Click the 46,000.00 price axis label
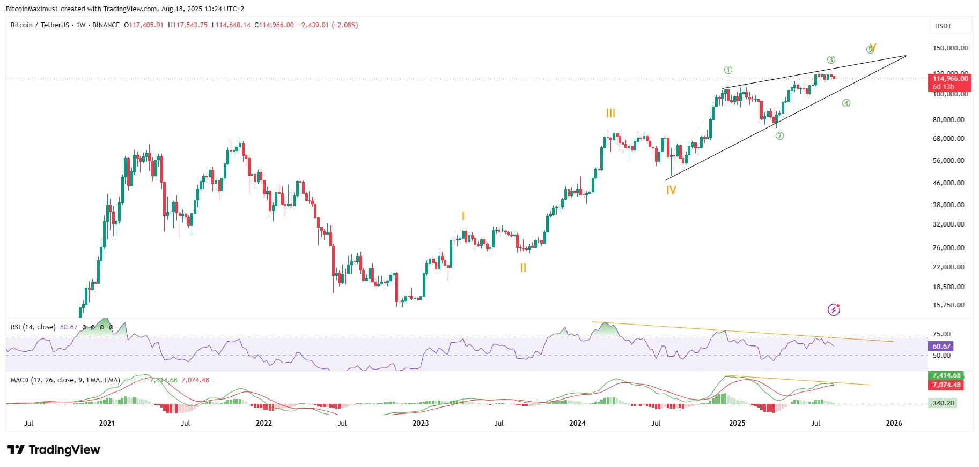The image size is (979, 467). (948, 183)
